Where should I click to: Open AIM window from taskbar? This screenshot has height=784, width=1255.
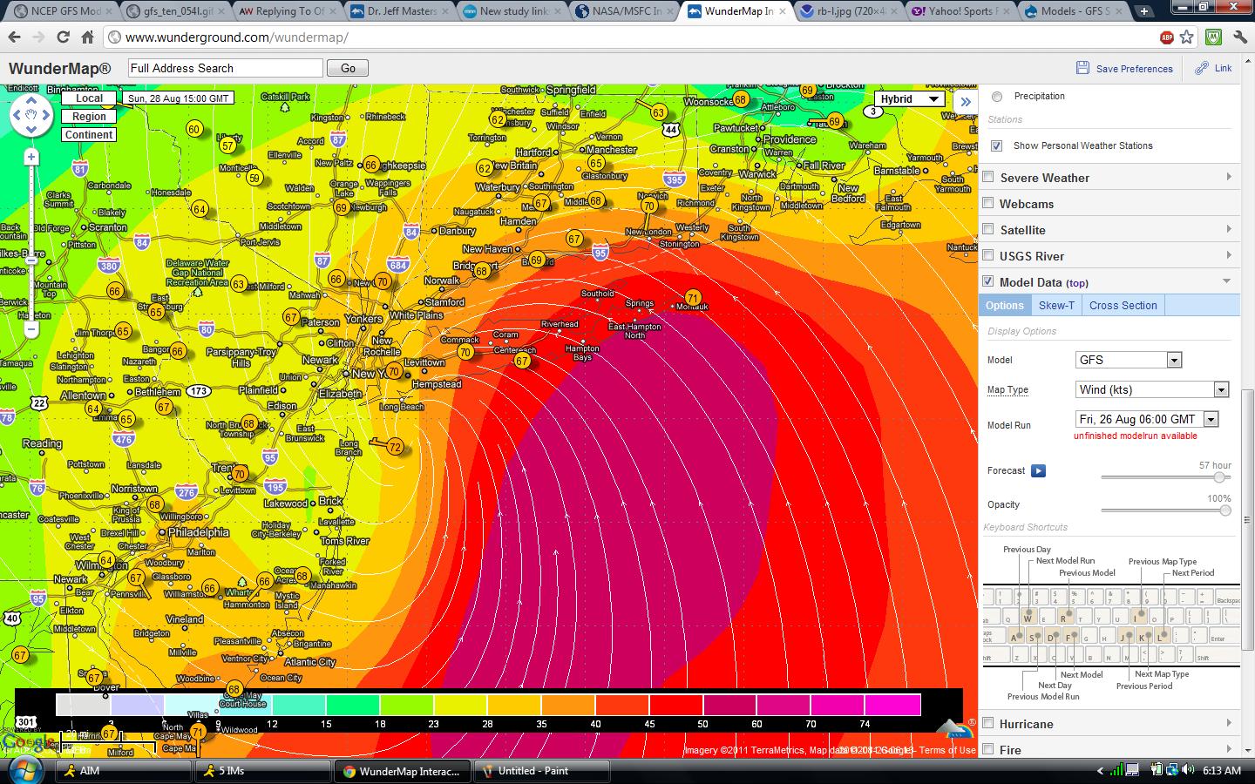click(x=124, y=771)
